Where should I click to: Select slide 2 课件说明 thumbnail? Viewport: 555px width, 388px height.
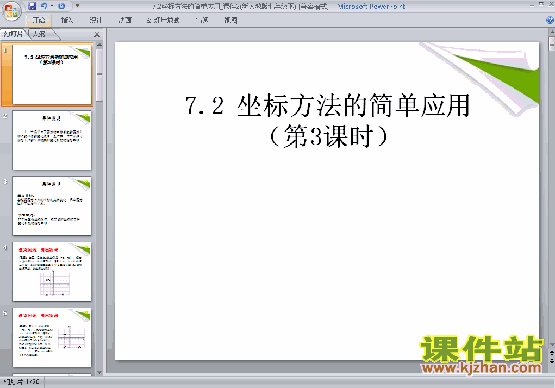click(x=52, y=140)
